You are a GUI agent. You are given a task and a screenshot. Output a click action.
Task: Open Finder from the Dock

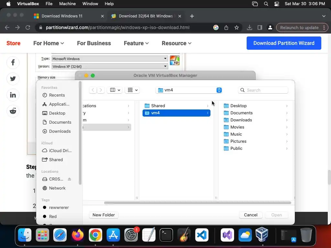tap(25, 235)
